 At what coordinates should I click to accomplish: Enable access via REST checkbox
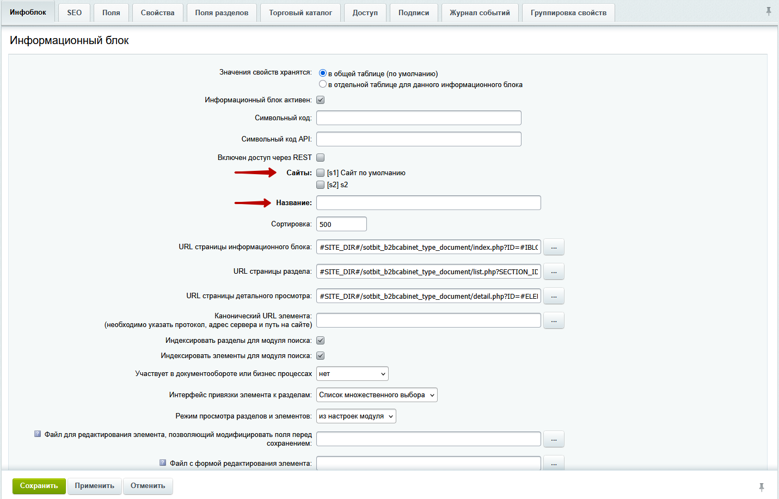coord(320,157)
